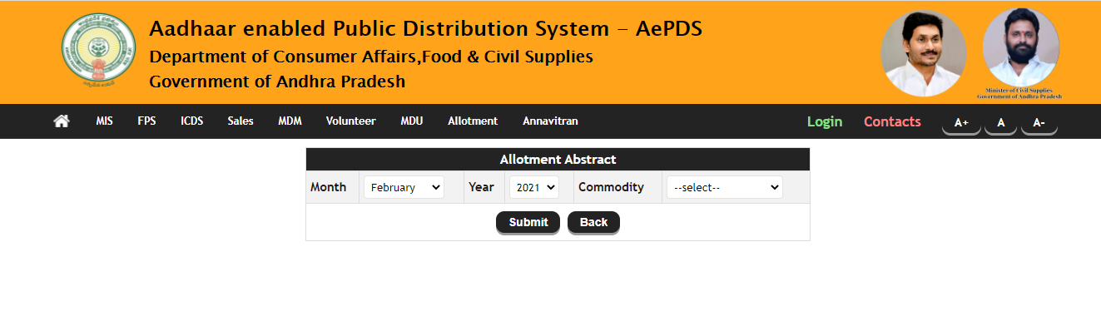Decrease font size with A- button
The width and height of the screenshot is (1101, 321).
pyautogui.click(x=1039, y=122)
